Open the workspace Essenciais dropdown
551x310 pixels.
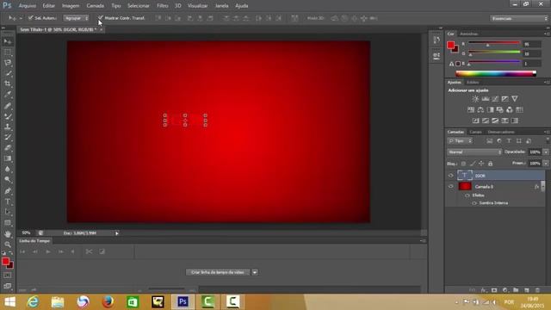pyautogui.click(x=518, y=18)
